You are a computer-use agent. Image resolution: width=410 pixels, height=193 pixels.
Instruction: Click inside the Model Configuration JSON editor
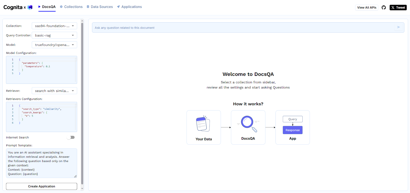(x=42, y=70)
